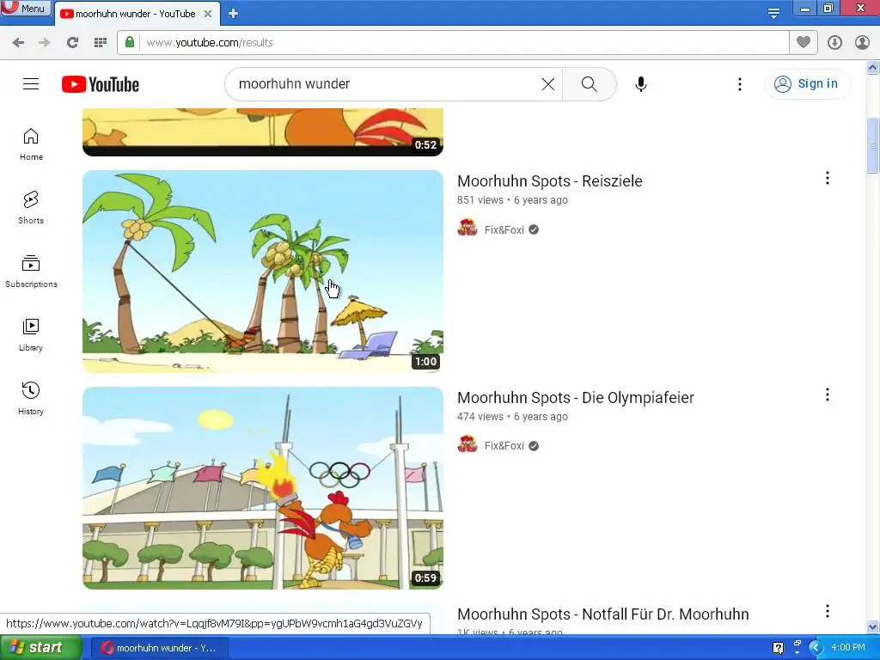880x660 pixels.
Task: Select the moorhuhn wunder - YouTube tab
Action: (135, 14)
